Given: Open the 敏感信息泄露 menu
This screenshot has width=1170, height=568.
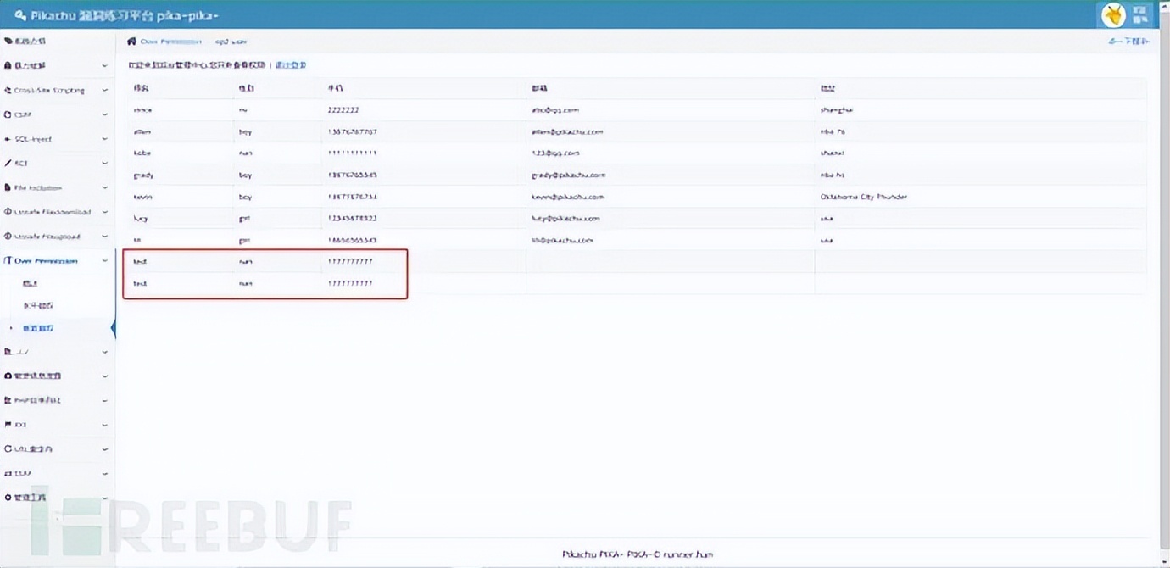Looking at the screenshot, I should point(56,376).
